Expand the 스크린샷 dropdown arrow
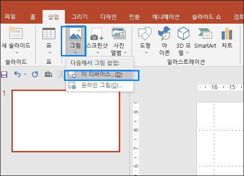244x176 pixels. [x=98, y=52]
